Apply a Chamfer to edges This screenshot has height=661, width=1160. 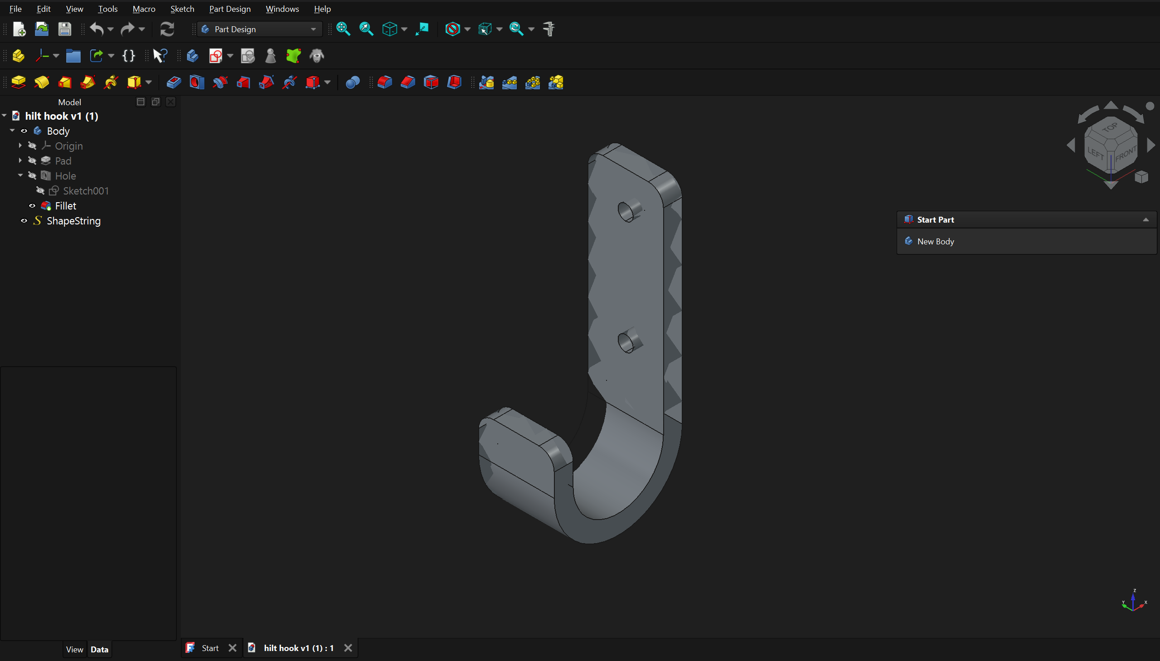[x=408, y=82]
